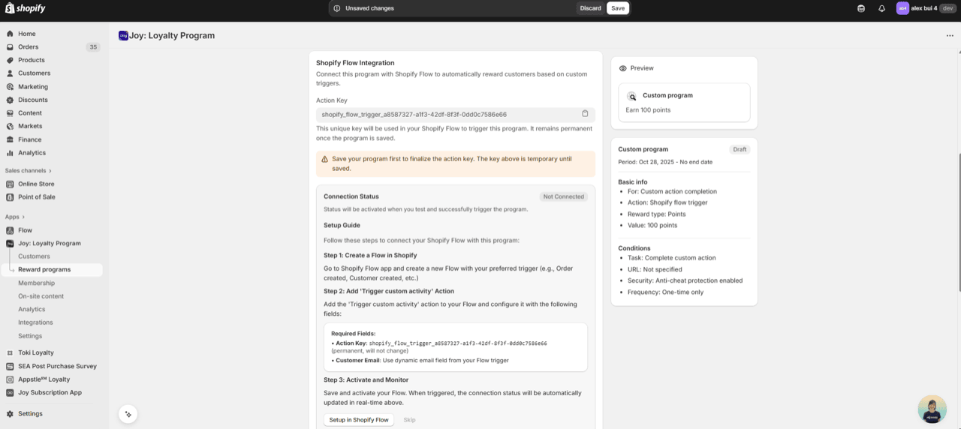
Task: Click the Content icon in sidebar
Action: pos(11,113)
